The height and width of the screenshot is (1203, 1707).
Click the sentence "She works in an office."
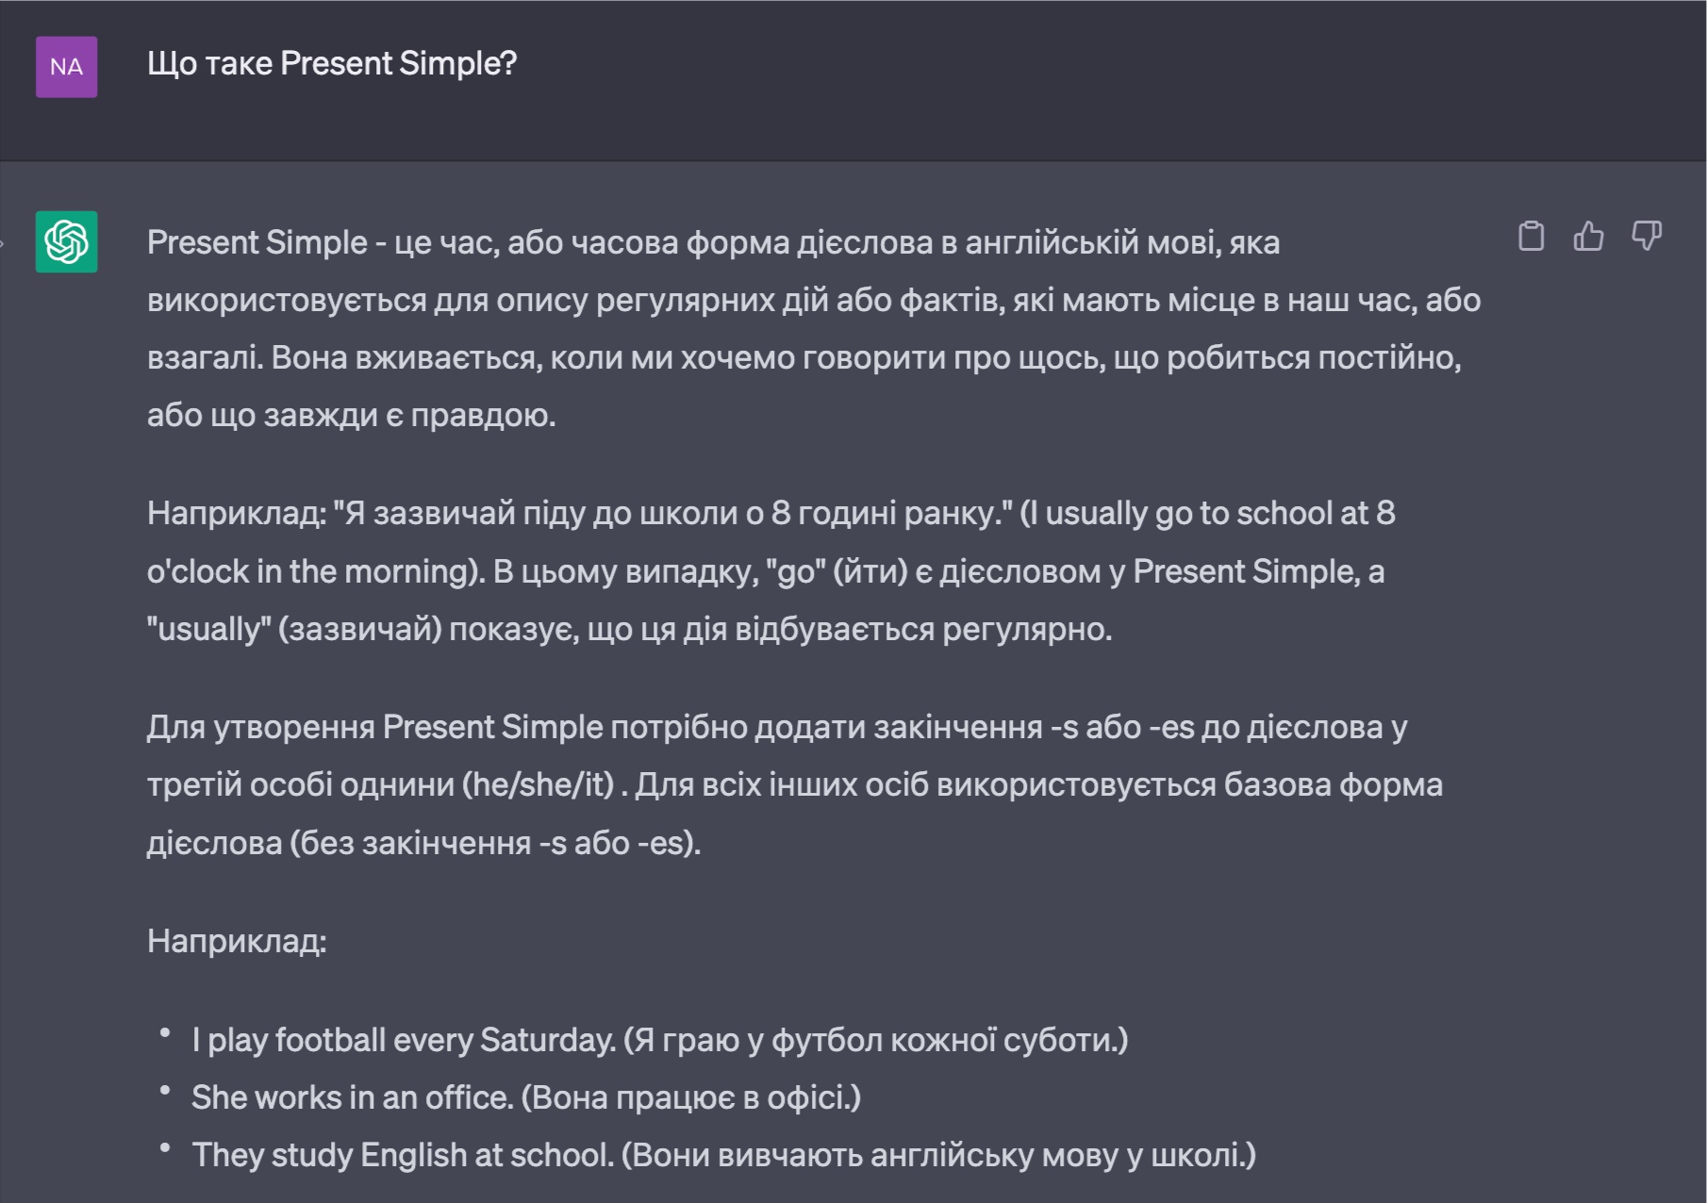coord(352,1097)
